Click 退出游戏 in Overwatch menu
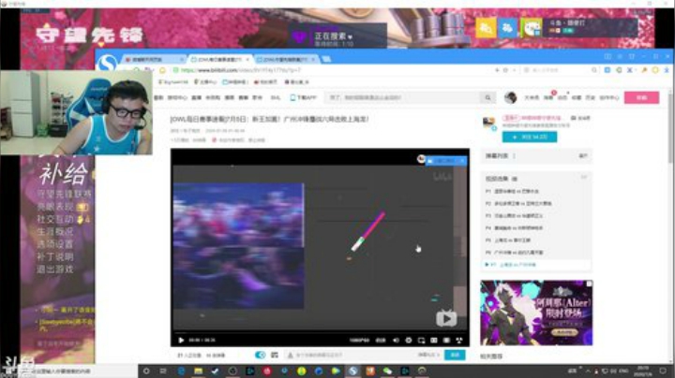Screen dimensions: 675x378 (55, 269)
